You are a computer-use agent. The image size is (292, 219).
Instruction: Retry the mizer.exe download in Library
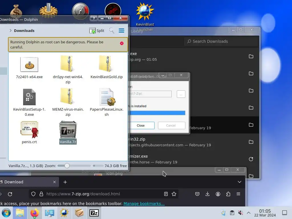click(251, 159)
